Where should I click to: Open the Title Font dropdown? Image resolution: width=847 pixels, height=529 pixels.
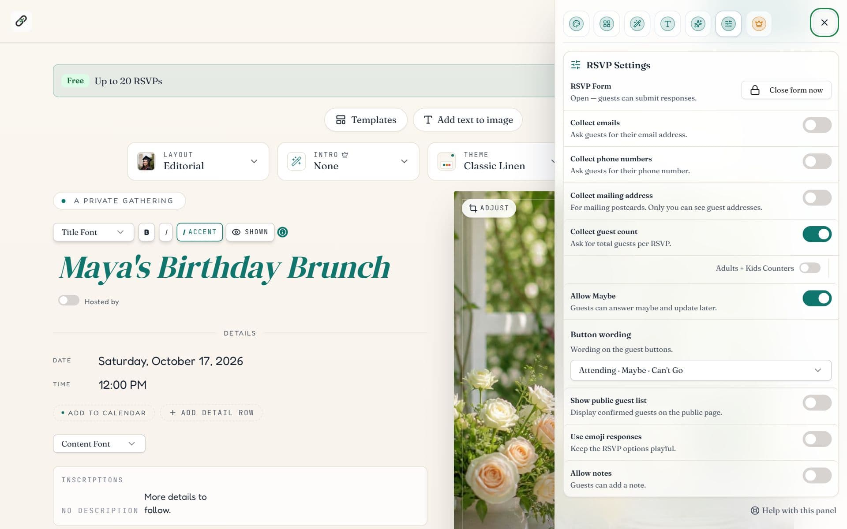click(x=94, y=232)
